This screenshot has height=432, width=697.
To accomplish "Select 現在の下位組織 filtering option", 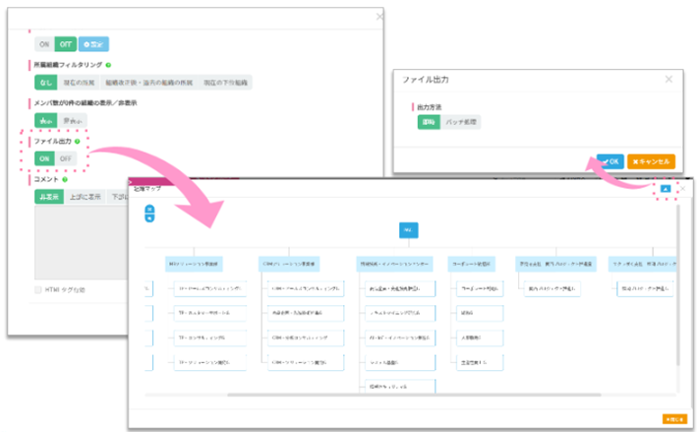I will click(225, 83).
